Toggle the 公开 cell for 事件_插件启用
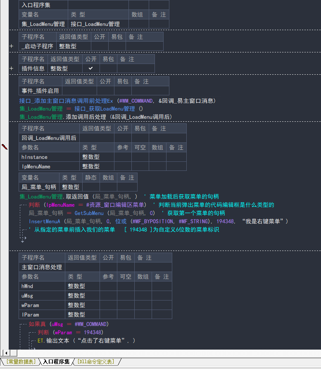 pos(105,91)
